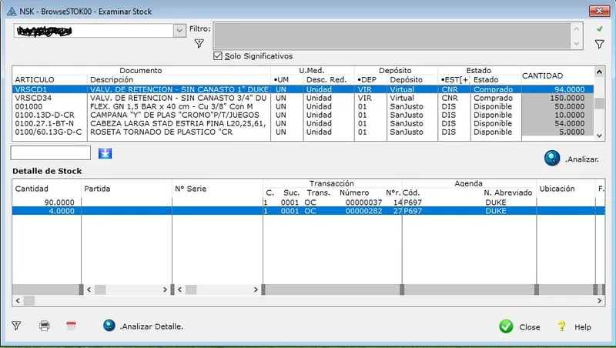Viewport: 616px width, 348px height.
Task: Click the up arrow of the article grid scrollbar
Action: 599,72
